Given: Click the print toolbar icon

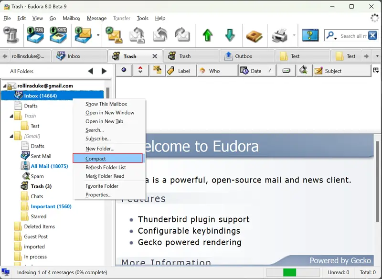Looking at the screenshot, I should point(279,35).
